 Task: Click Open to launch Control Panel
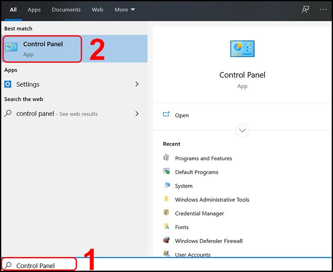(x=182, y=115)
